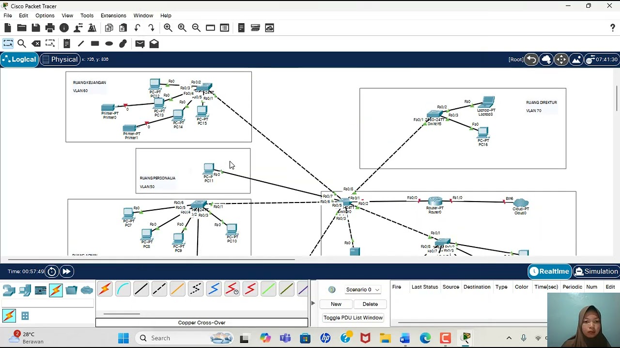Select End Devices category
Screen dimensions: 620x348
pos(25,290)
